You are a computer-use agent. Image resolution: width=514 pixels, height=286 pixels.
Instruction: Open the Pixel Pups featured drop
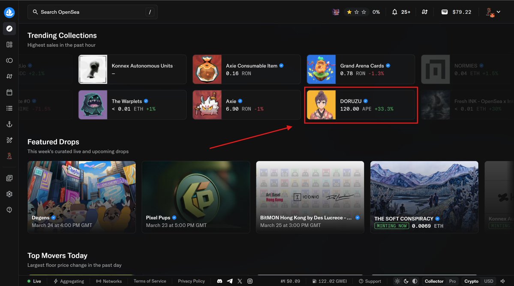pos(196,197)
